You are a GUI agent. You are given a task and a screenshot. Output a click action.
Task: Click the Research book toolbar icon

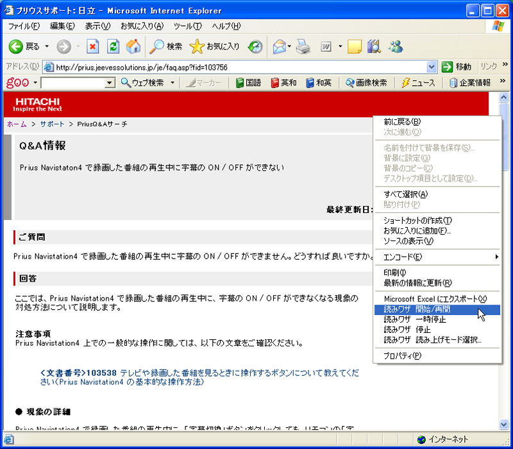pyautogui.click(x=374, y=46)
